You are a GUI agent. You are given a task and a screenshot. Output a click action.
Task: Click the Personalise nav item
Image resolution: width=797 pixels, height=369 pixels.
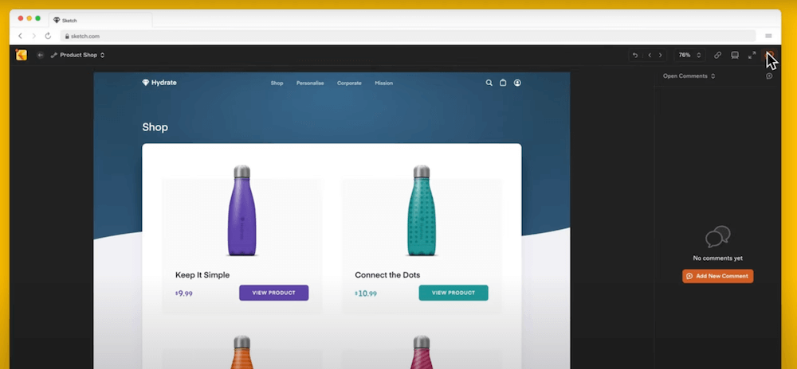point(310,84)
